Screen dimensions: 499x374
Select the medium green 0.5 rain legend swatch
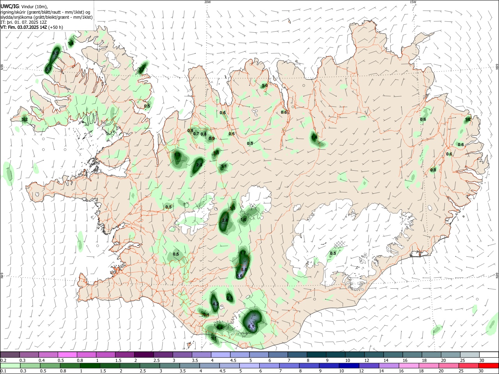[50, 365]
